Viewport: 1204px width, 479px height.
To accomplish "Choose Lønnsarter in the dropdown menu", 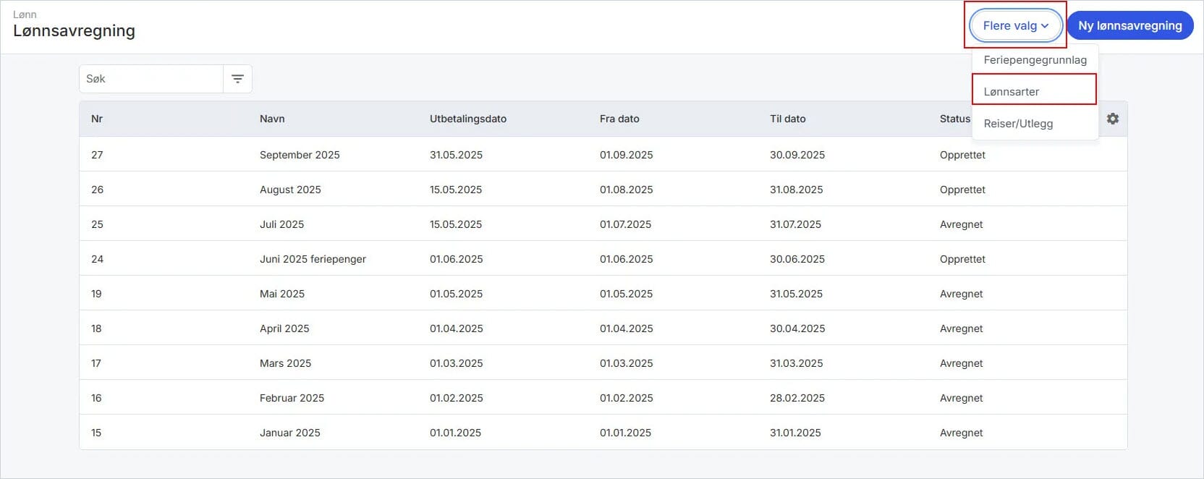I will 1035,92.
